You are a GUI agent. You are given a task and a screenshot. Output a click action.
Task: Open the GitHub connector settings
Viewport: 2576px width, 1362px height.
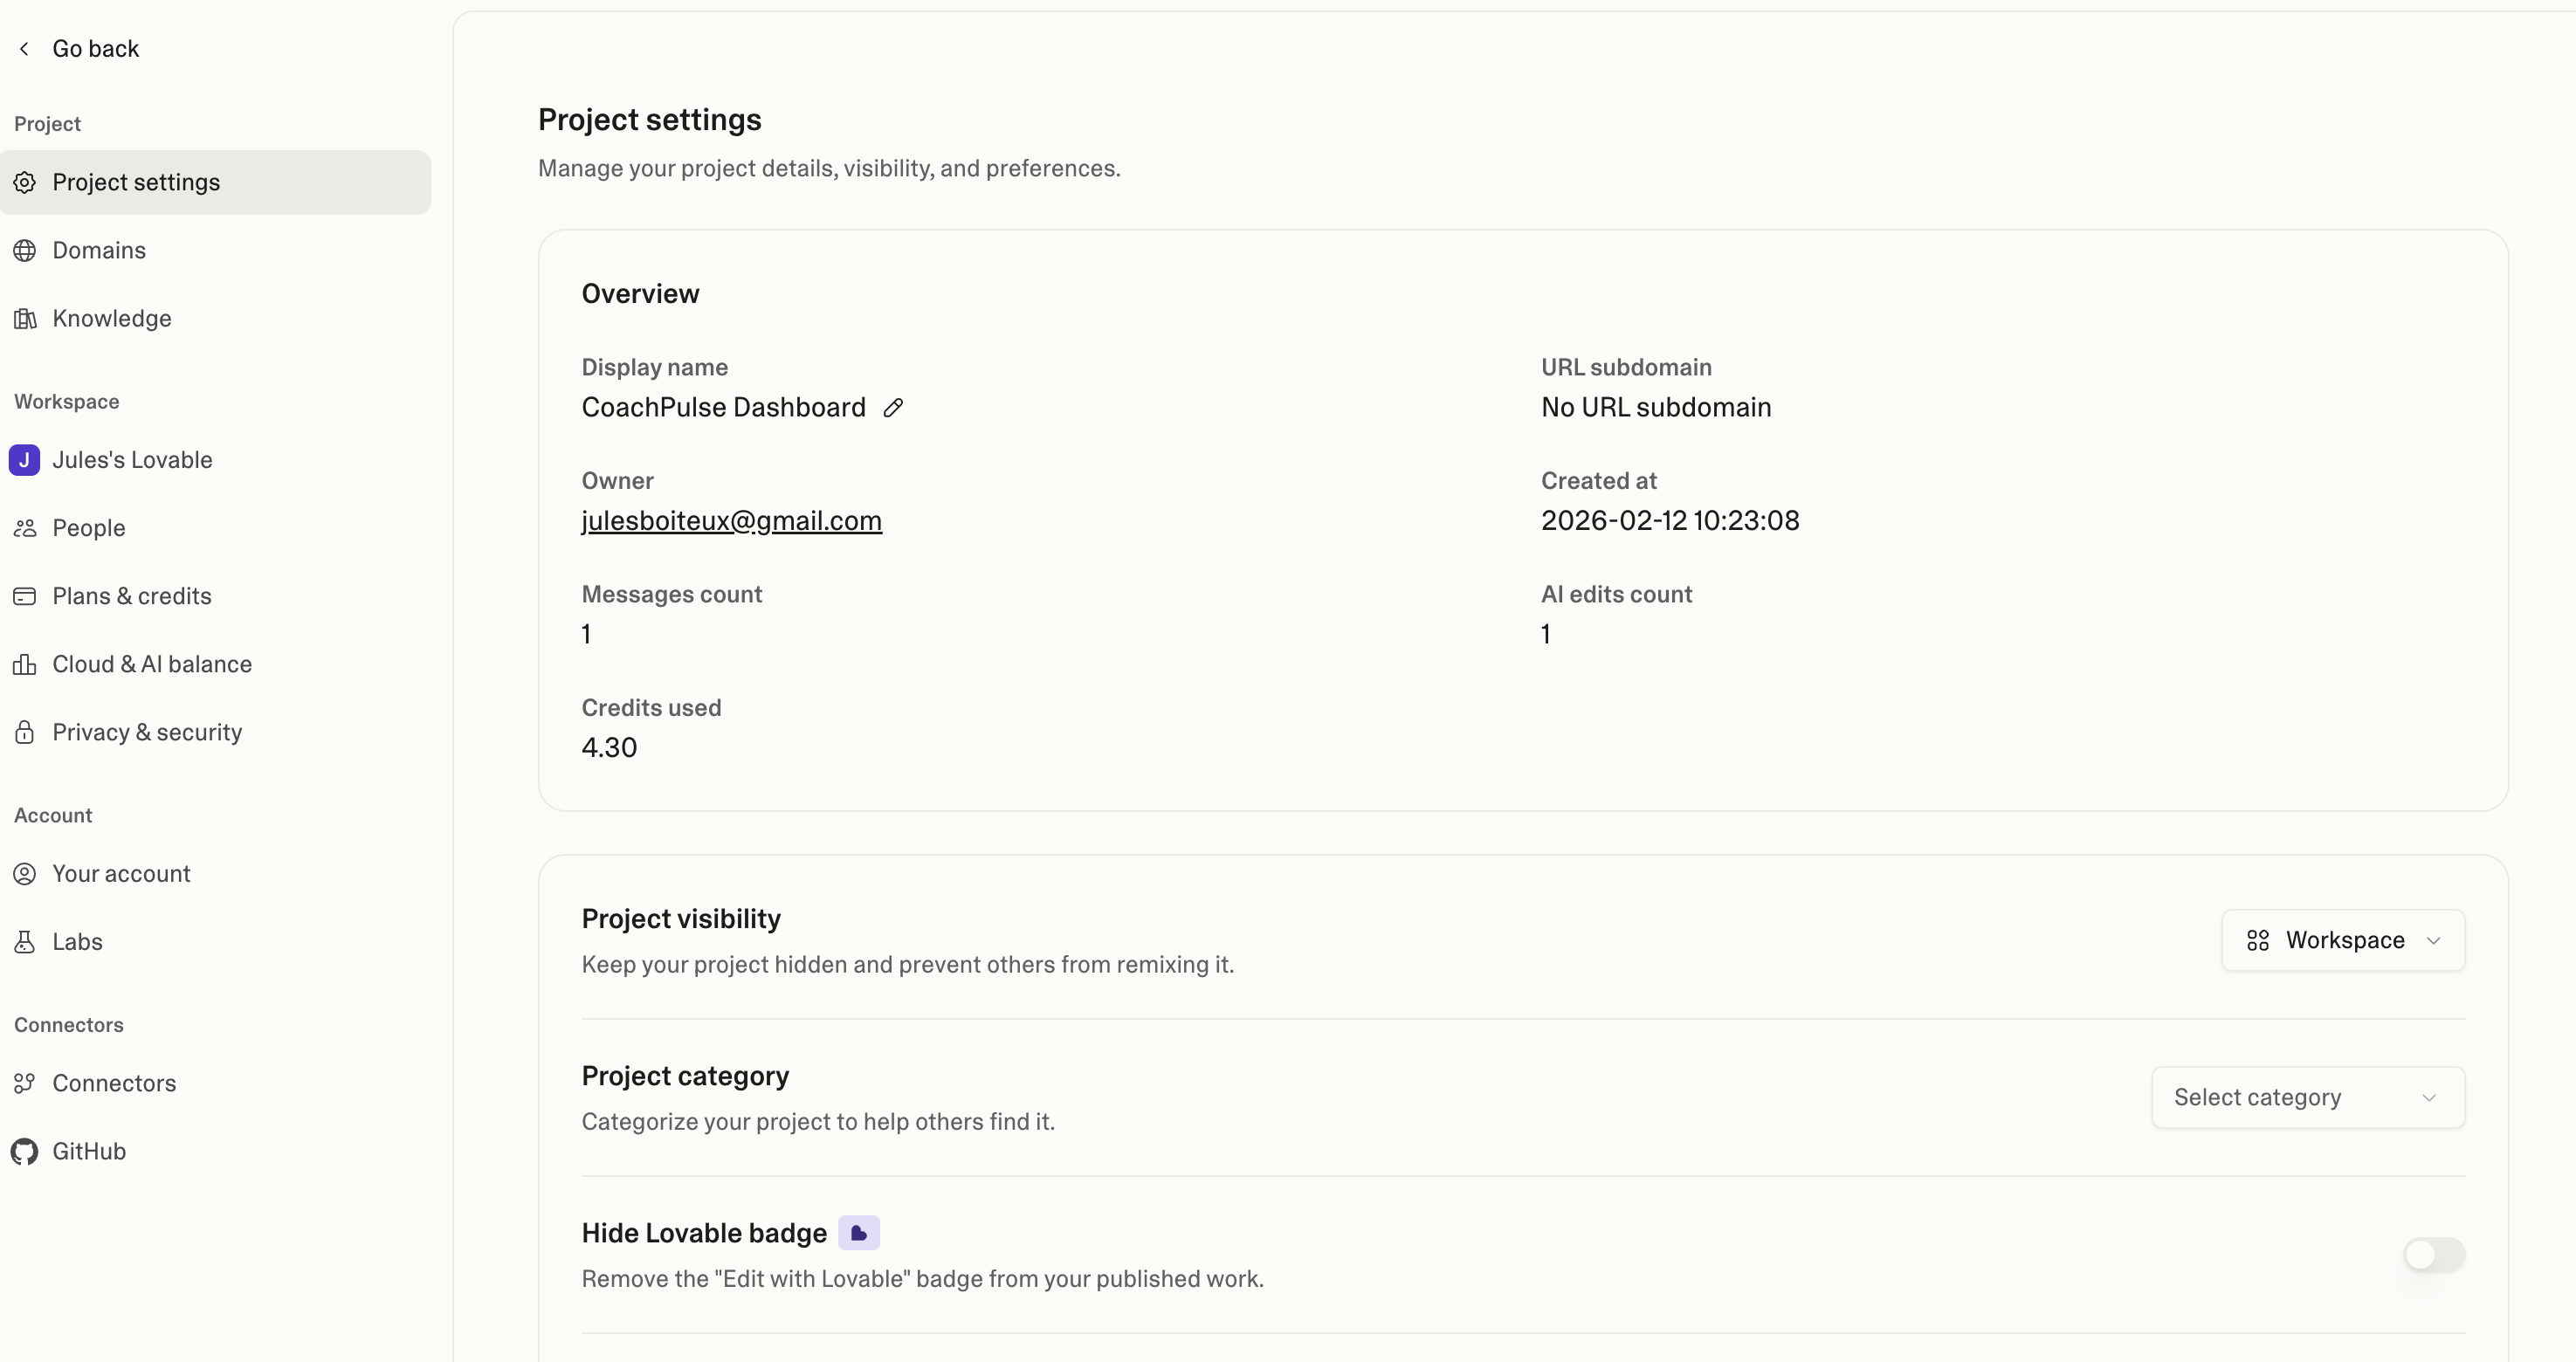[x=215, y=1152]
